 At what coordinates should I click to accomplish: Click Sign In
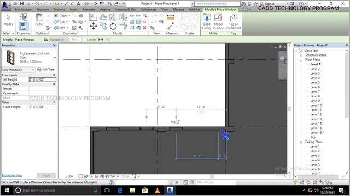tap(270, 4)
